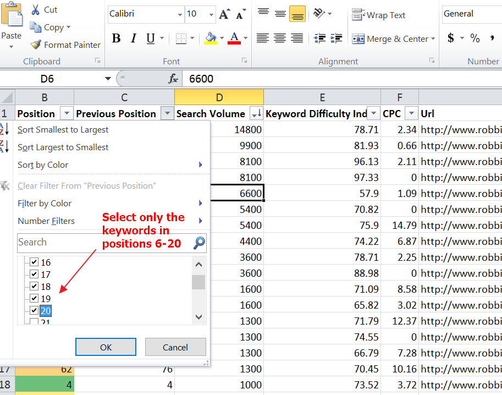
Task: Click the Underline icon
Action: pos(151,39)
